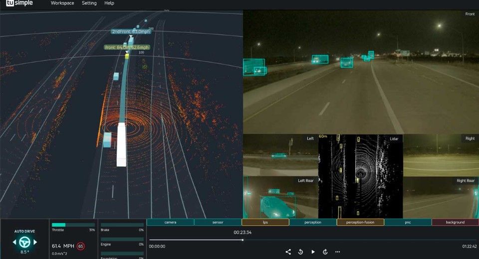Click the detected car box in Left Rear view
The width and height of the screenshot is (479, 259).
coord(278,207)
